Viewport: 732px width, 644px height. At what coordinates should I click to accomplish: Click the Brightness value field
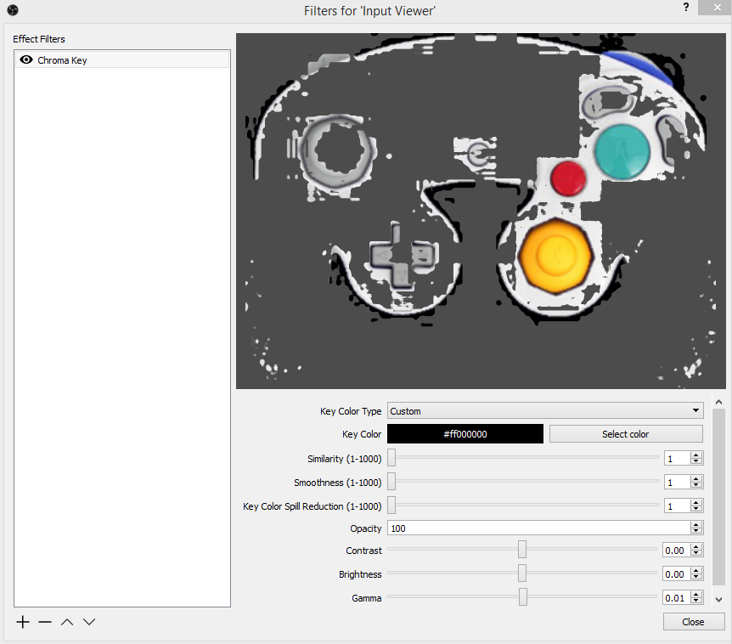coord(676,574)
